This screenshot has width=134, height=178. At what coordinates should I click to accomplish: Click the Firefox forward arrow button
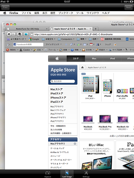[x=13, y=34]
